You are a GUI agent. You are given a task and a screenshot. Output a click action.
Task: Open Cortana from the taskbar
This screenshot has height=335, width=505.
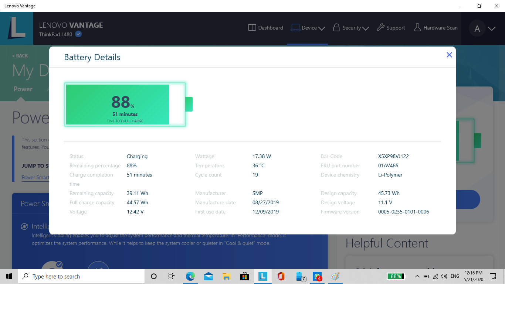point(154,276)
